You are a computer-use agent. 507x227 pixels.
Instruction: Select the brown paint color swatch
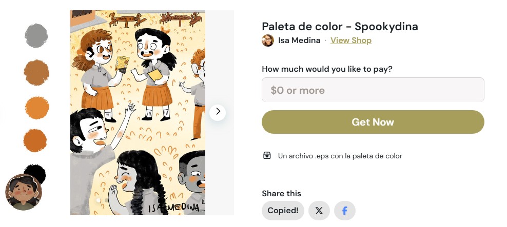tap(36, 72)
